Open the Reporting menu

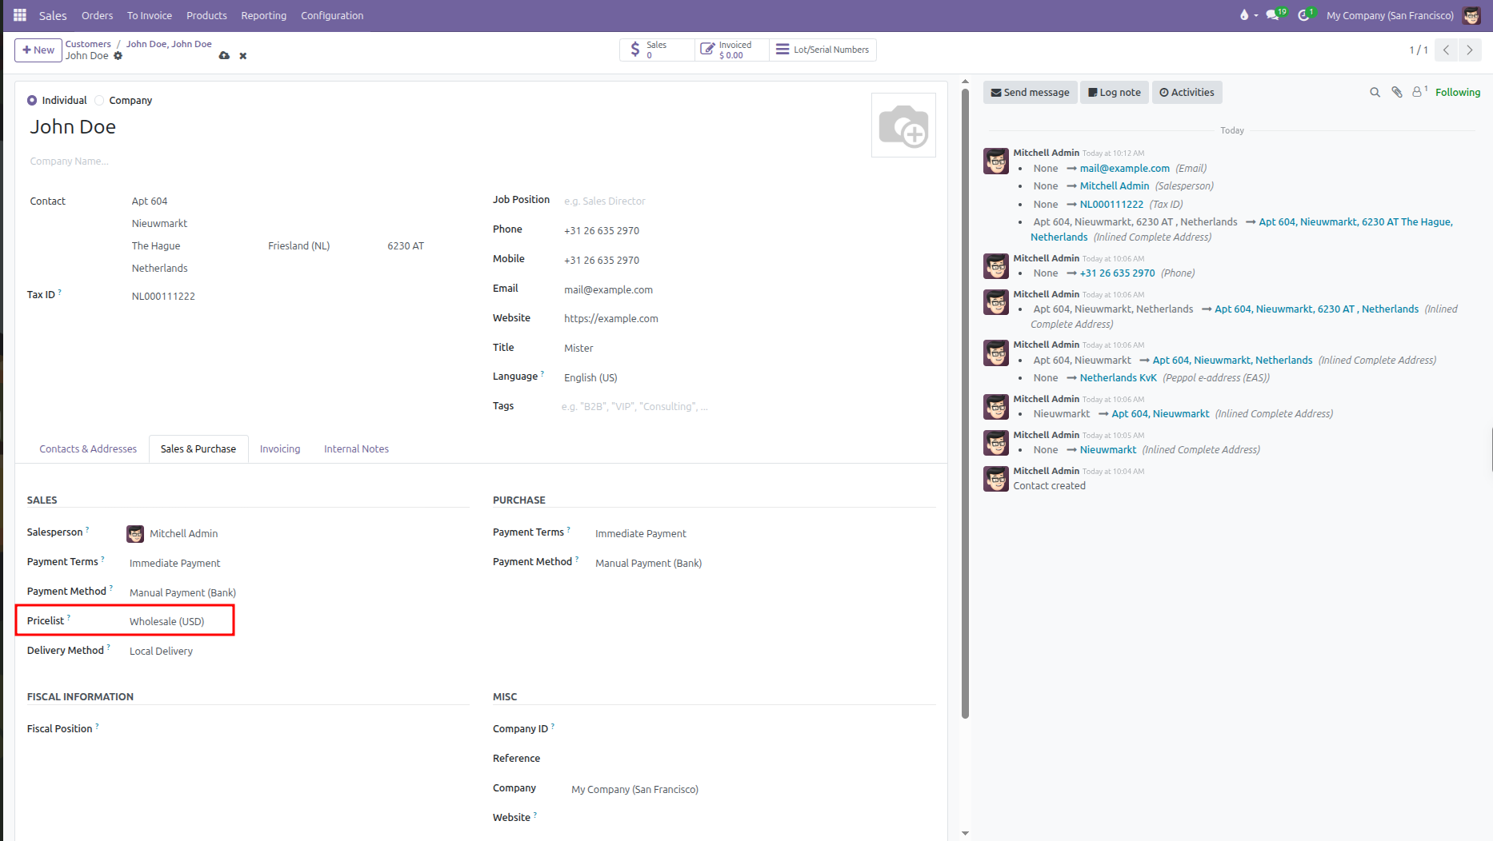pos(263,15)
